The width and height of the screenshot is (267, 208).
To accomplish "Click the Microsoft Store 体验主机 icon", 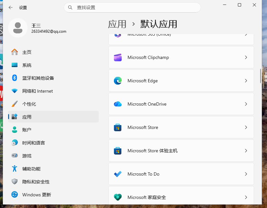I will (x=118, y=151).
